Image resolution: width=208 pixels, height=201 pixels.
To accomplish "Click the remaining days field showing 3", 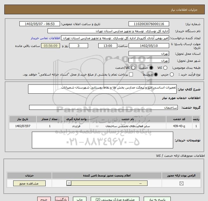I will (x=79, y=46).
